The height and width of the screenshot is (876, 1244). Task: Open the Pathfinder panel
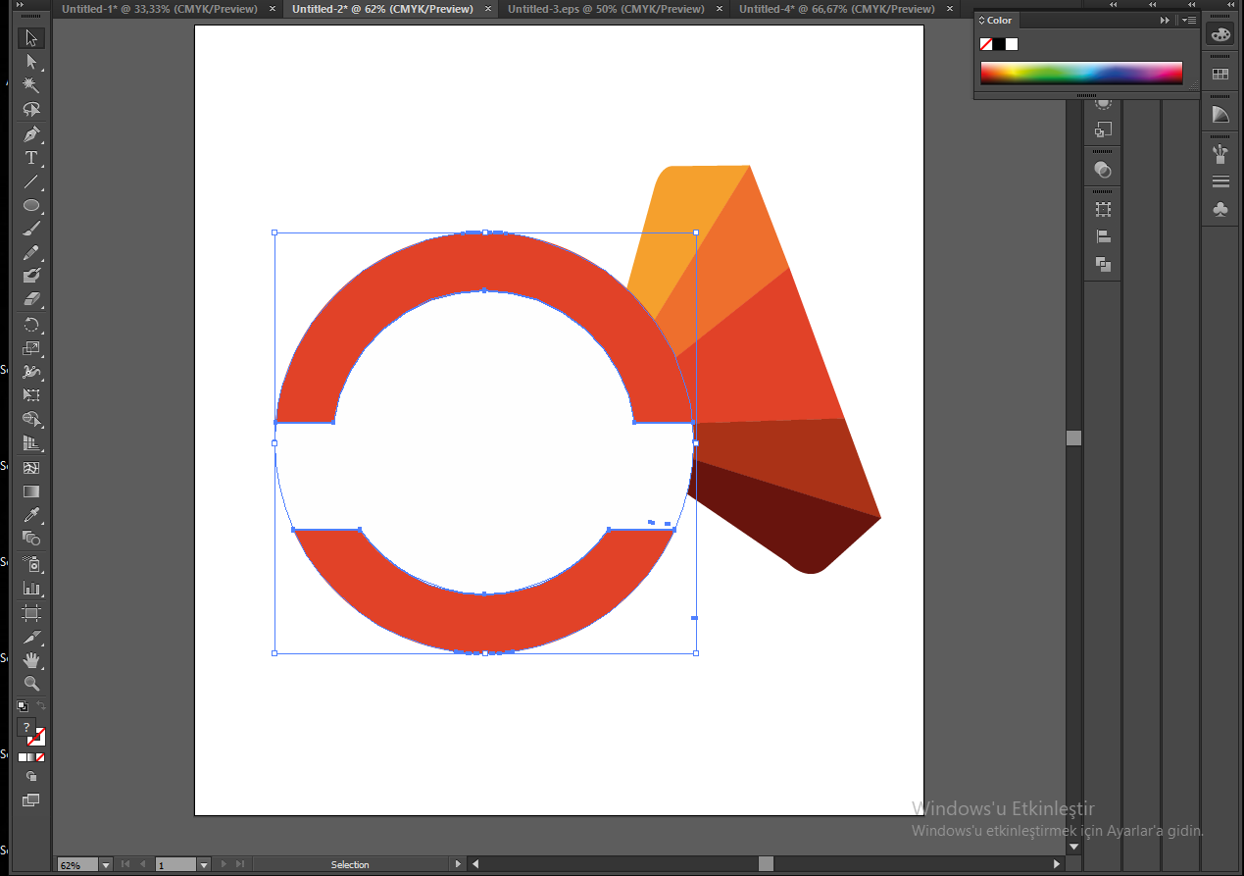(x=1103, y=264)
